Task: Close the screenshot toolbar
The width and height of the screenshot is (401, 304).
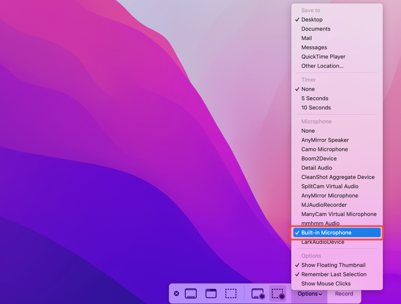Action: tap(177, 294)
